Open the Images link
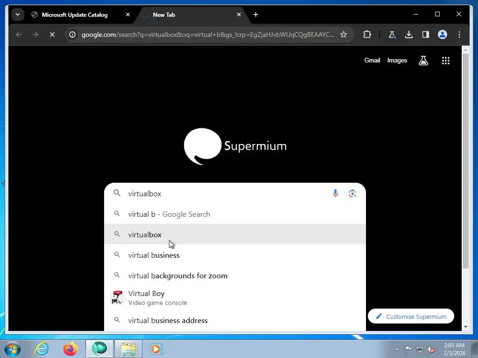Viewport: 478px width, 358px height. tap(397, 60)
